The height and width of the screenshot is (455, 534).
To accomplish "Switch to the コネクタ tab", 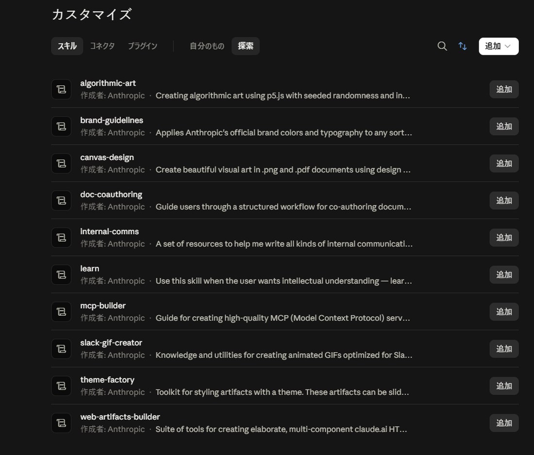I will pyautogui.click(x=102, y=46).
